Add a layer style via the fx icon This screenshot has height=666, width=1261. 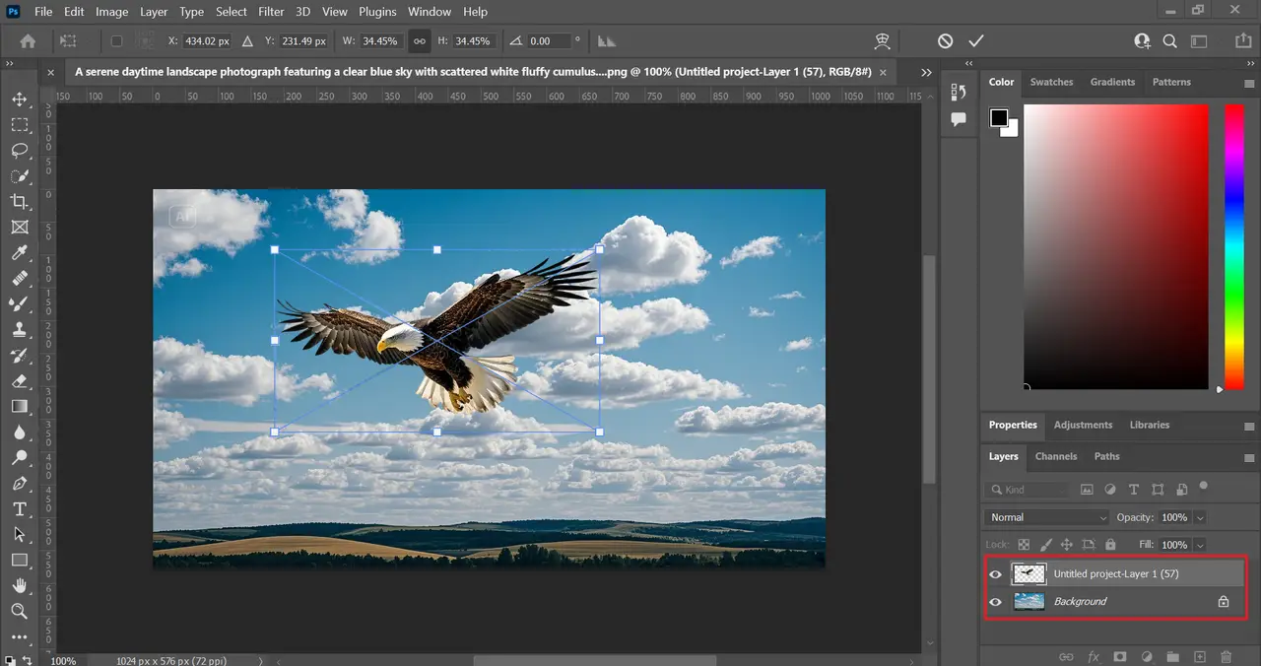1094,656
